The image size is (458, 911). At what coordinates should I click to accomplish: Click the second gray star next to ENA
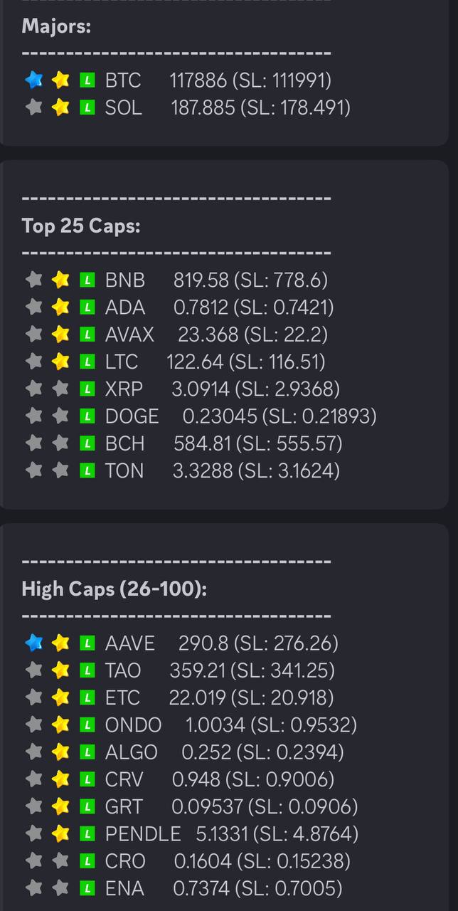tap(61, 888)
